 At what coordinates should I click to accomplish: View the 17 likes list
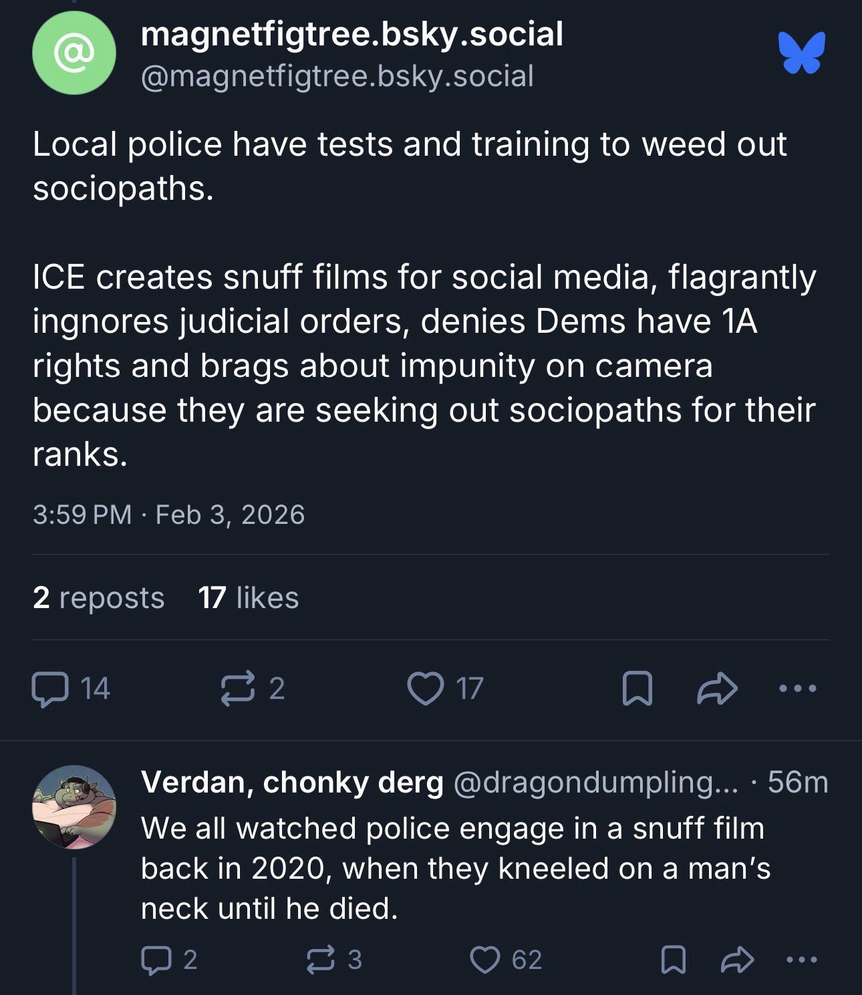coord(249,597)
